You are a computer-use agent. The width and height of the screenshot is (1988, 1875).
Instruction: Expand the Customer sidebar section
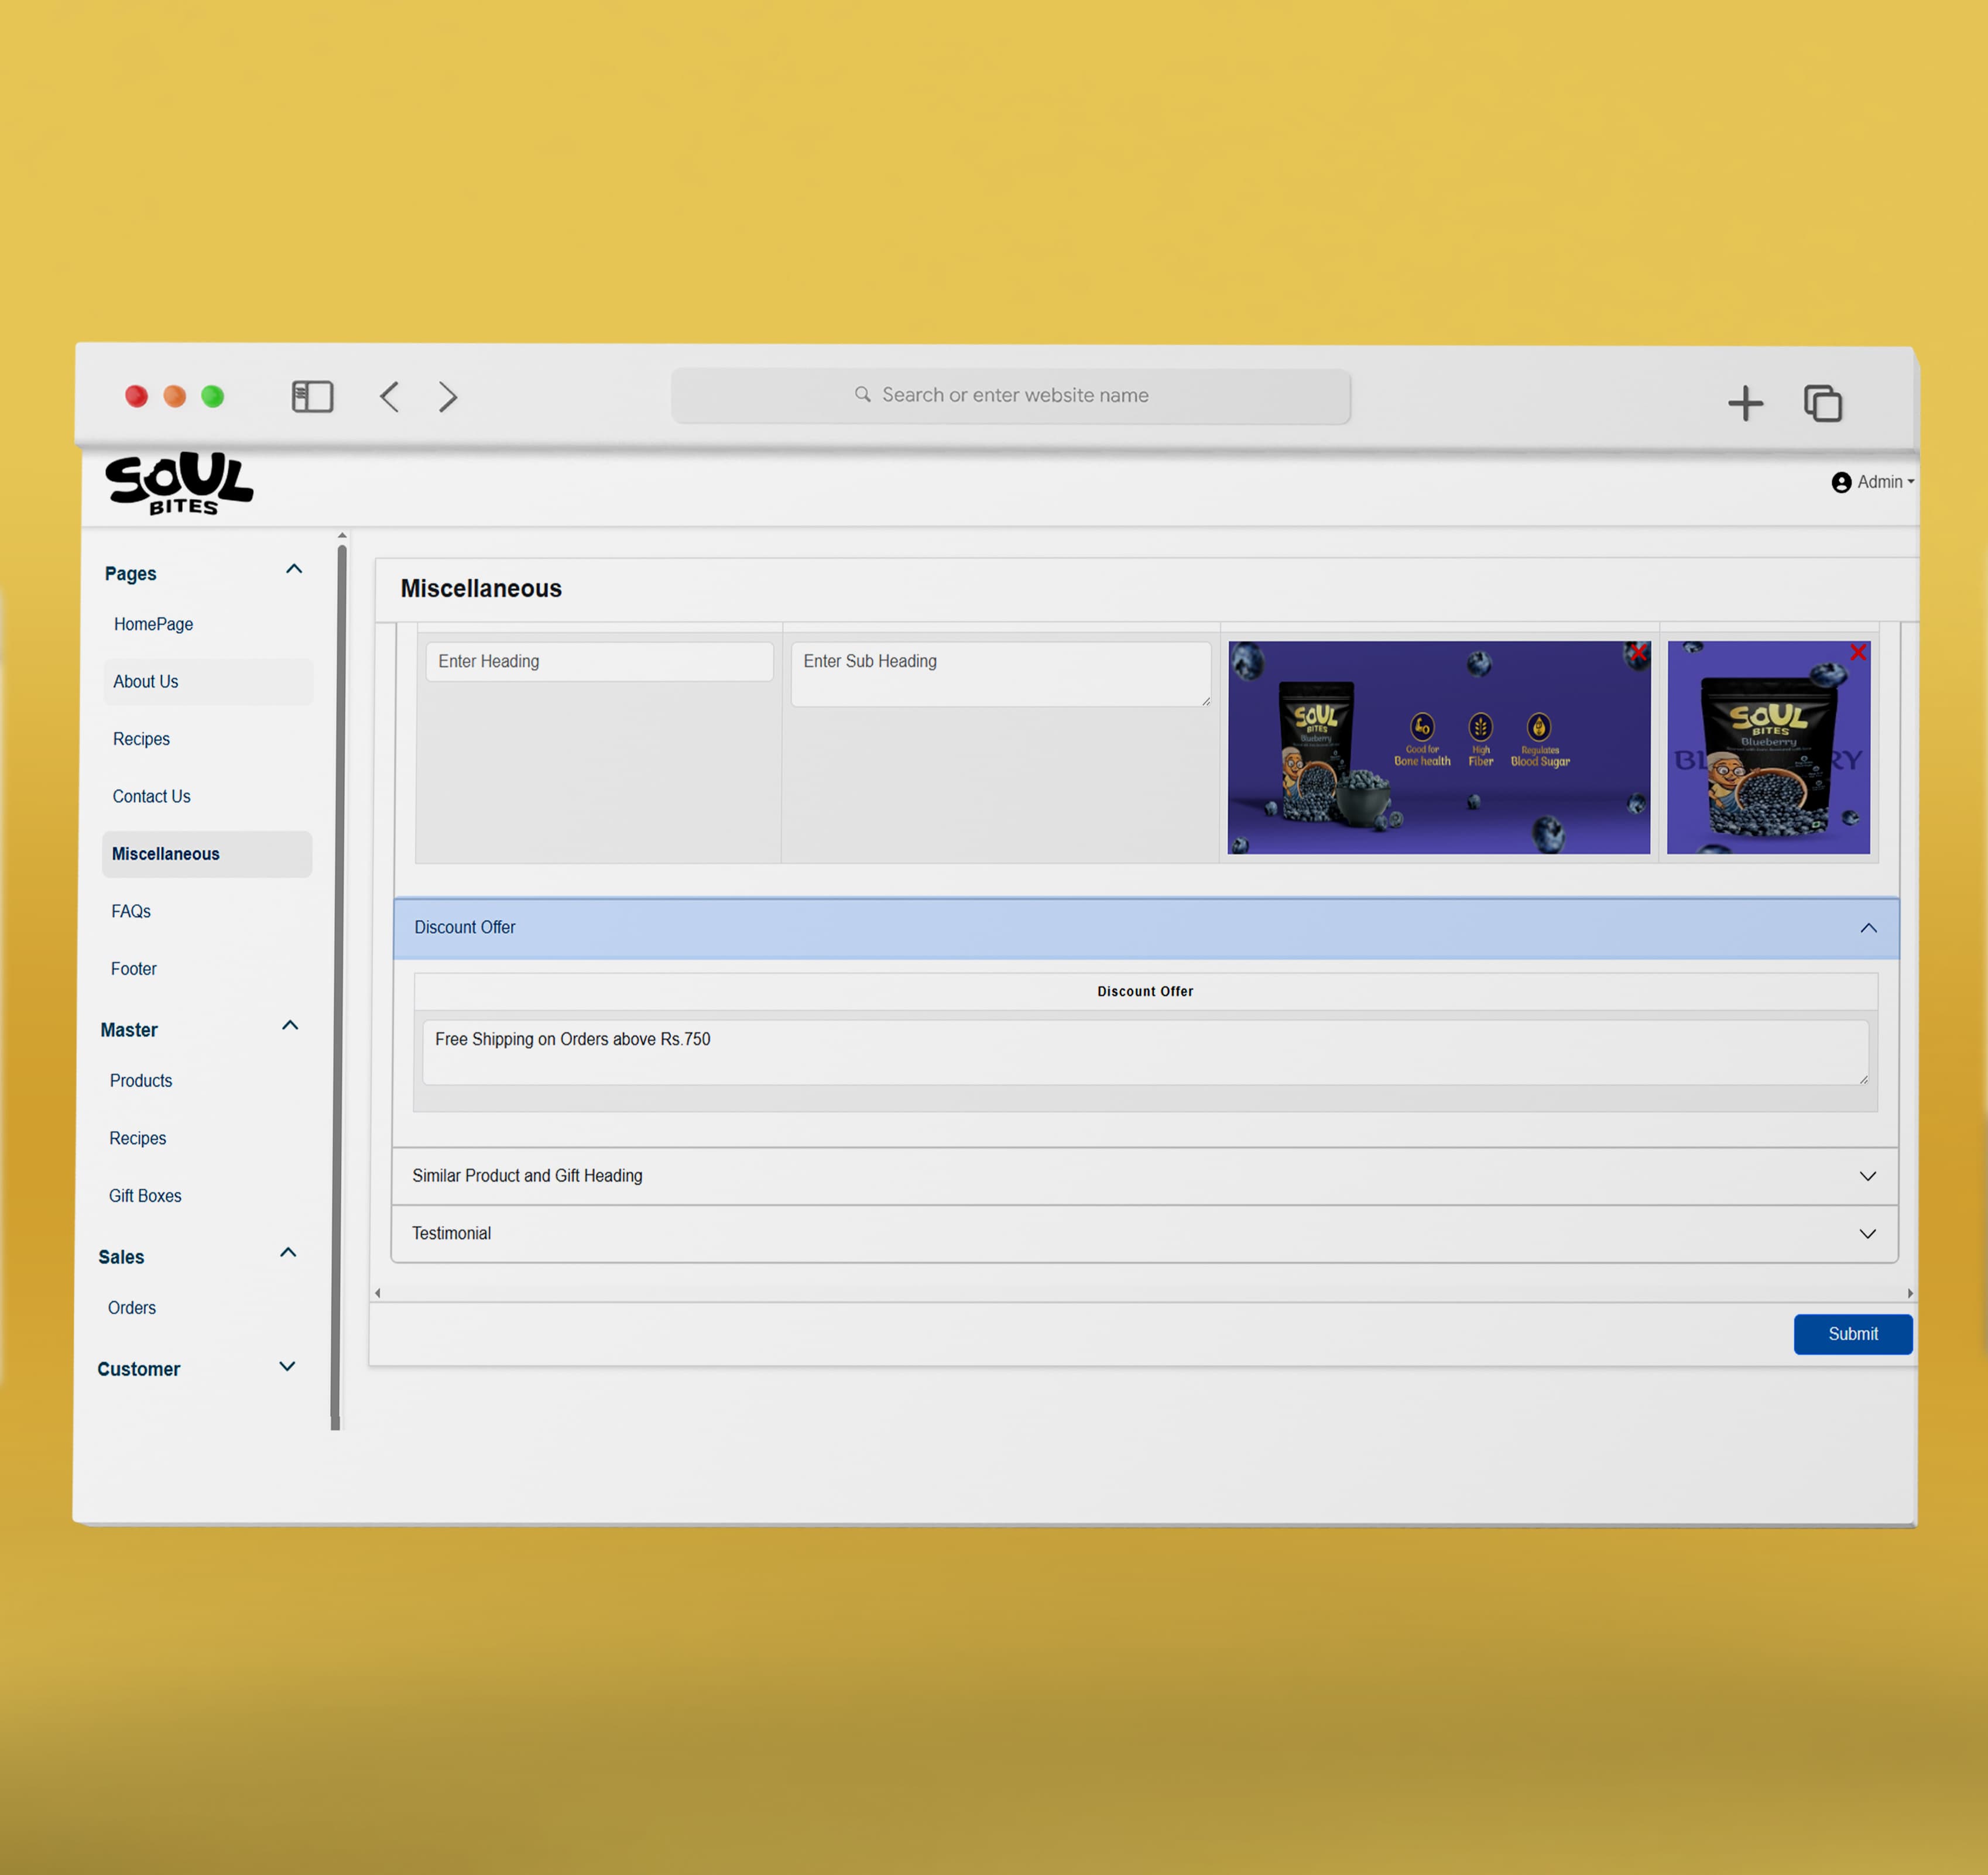coord(287,1366)
